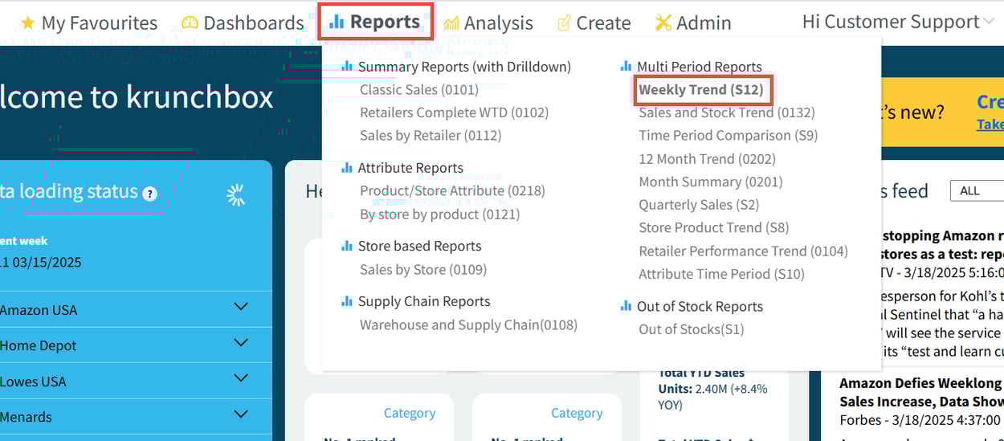The height and width of the screenshot is (441, 1004).
Task: Click the Create pencil icon
Action: [565, 23]
